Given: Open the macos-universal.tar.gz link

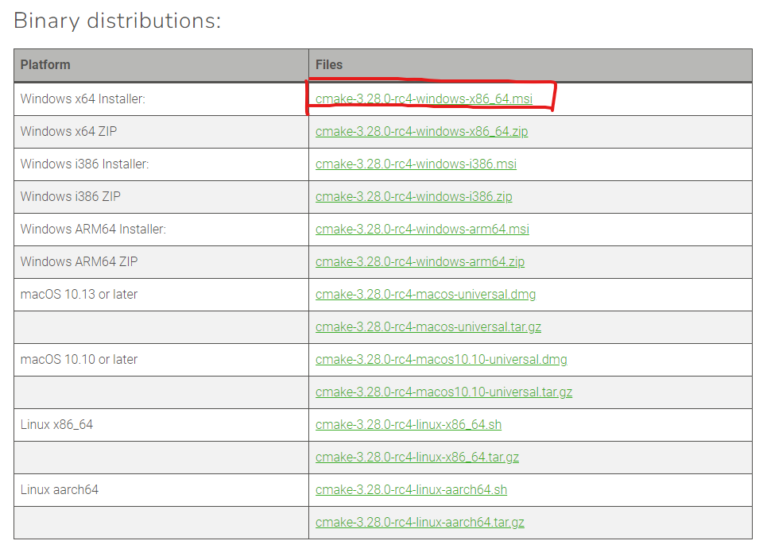Looking at the screenshot, I should pos(428,326).
